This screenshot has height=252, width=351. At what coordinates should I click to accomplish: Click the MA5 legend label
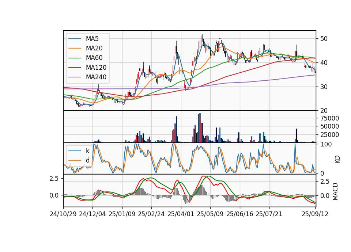pyautogui.click(x=92, y=39)
